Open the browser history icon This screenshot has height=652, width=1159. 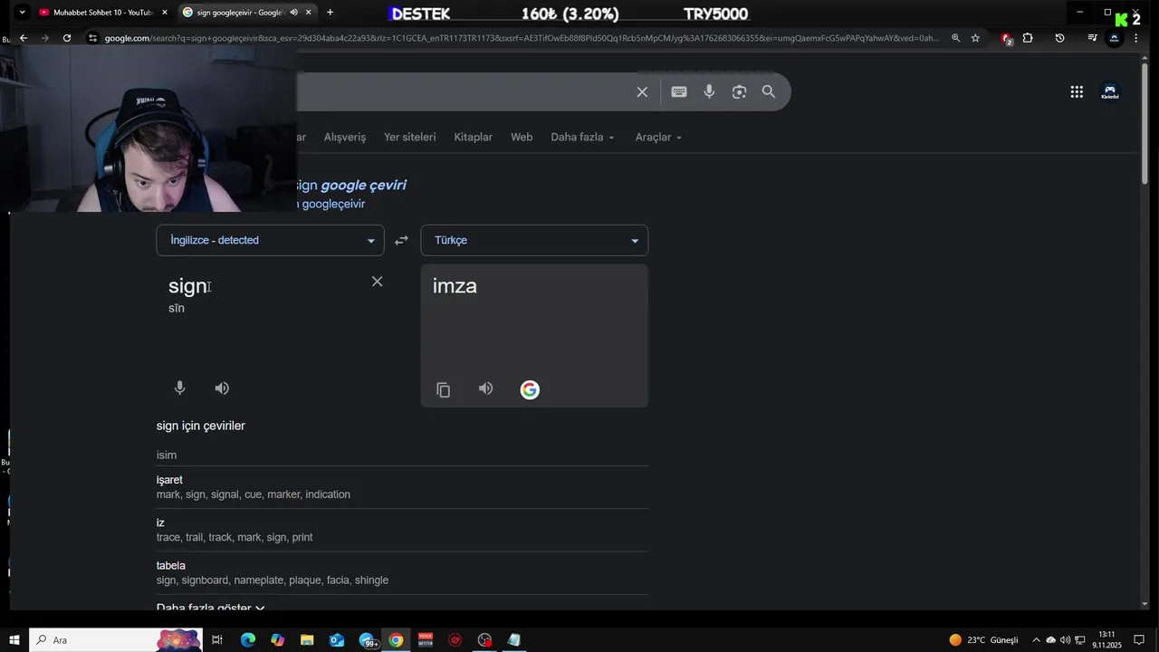tap(1059, 38)
